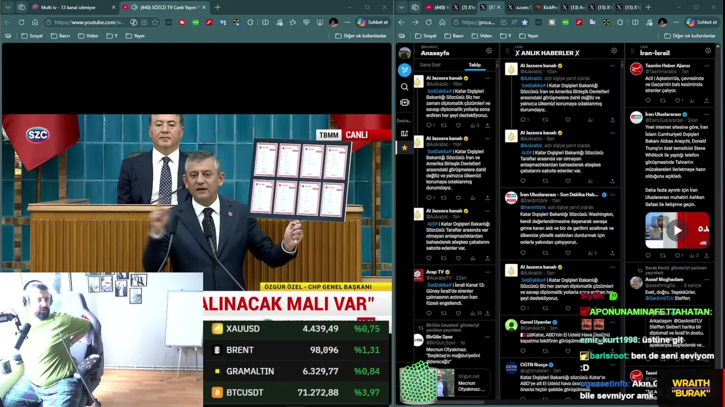
Task: Click Anasayfa column scrollbar thumb
Action: coord(496,65)
